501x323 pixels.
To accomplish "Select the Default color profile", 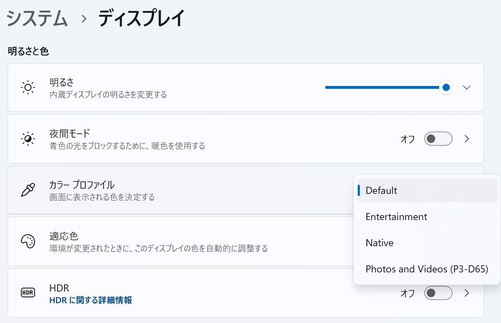I will 427,190.
